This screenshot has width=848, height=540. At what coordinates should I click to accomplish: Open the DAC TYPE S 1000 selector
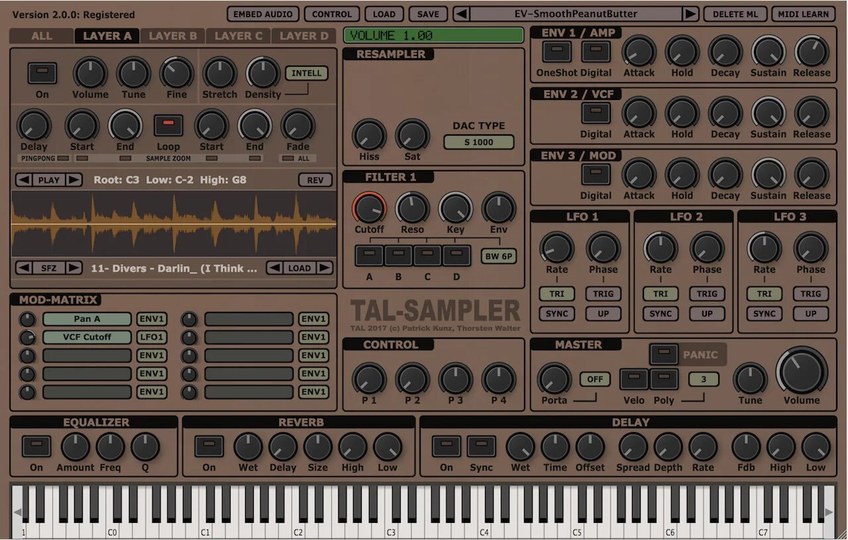(478, 142)
